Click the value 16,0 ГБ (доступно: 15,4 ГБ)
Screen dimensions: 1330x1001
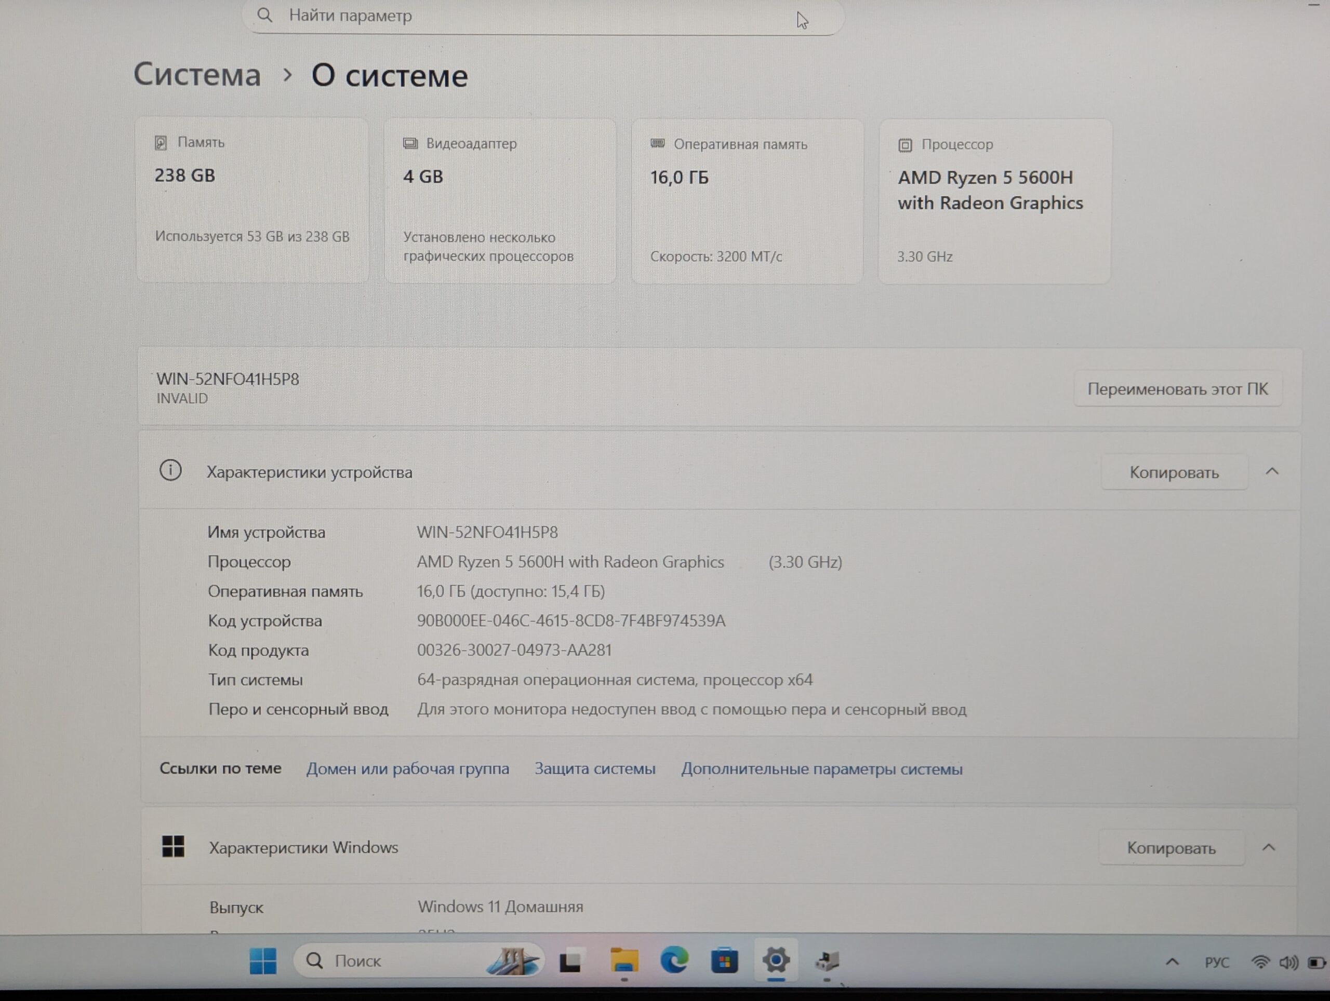pos(511,591)
